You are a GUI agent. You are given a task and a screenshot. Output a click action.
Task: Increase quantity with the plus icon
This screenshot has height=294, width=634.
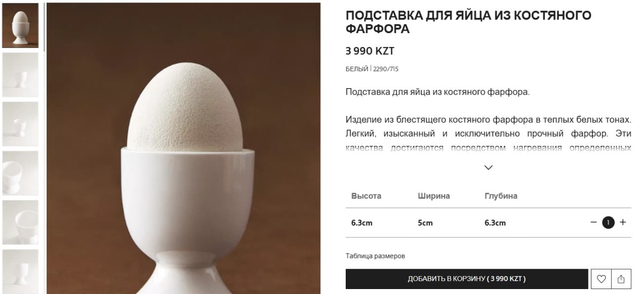click(x=623, y=223)
